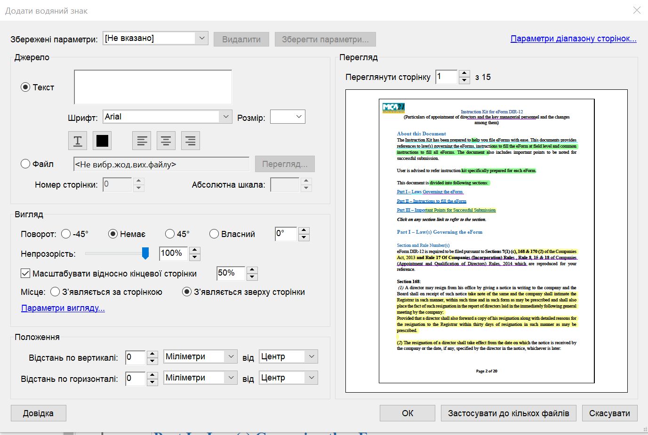
Task: Select З'являється за сторінкою placement
Action: point(55,292)
